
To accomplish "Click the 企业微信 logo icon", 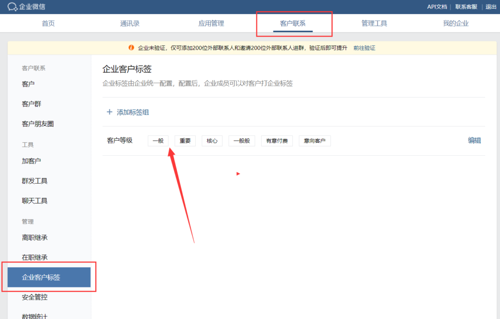I will 12,7.
